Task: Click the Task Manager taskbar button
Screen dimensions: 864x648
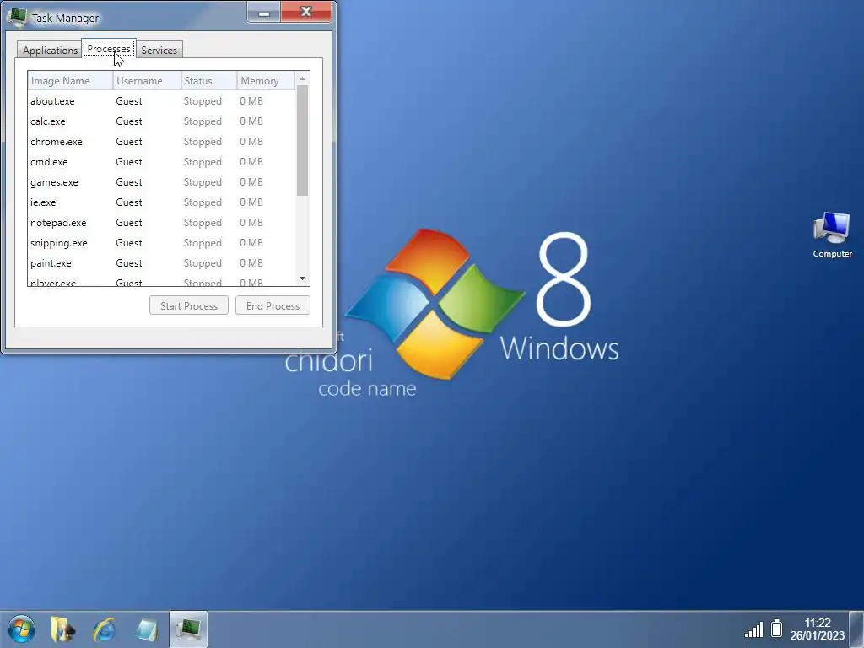Action: (188, 629)
